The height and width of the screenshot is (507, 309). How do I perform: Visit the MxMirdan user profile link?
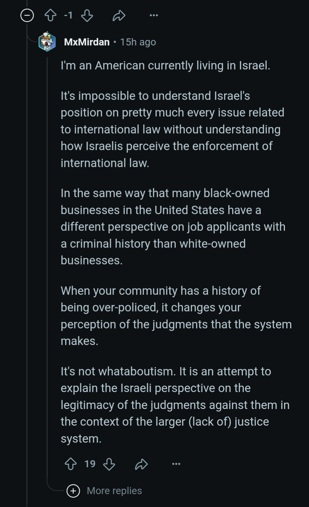pyautogui.click(x=87, y=42)
